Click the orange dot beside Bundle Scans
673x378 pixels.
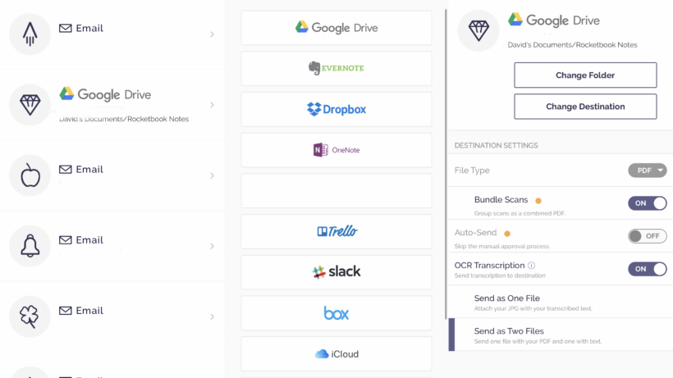538,200
